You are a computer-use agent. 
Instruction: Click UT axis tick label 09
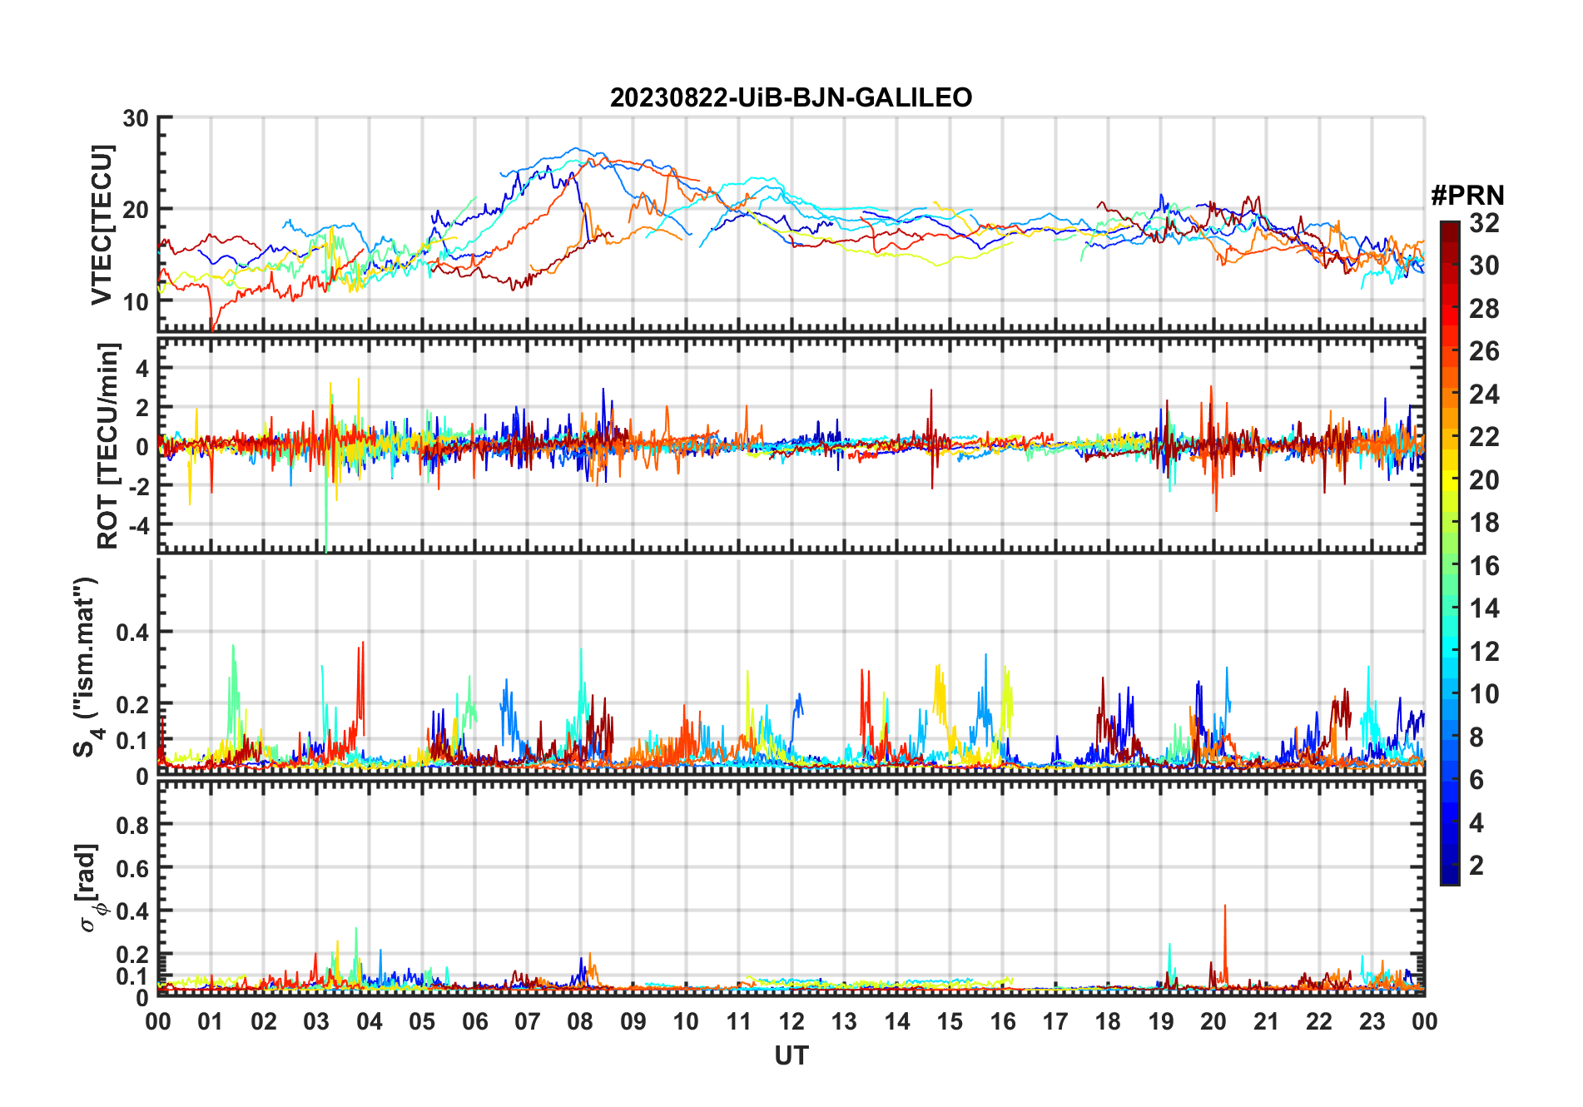click(633, 1021)
